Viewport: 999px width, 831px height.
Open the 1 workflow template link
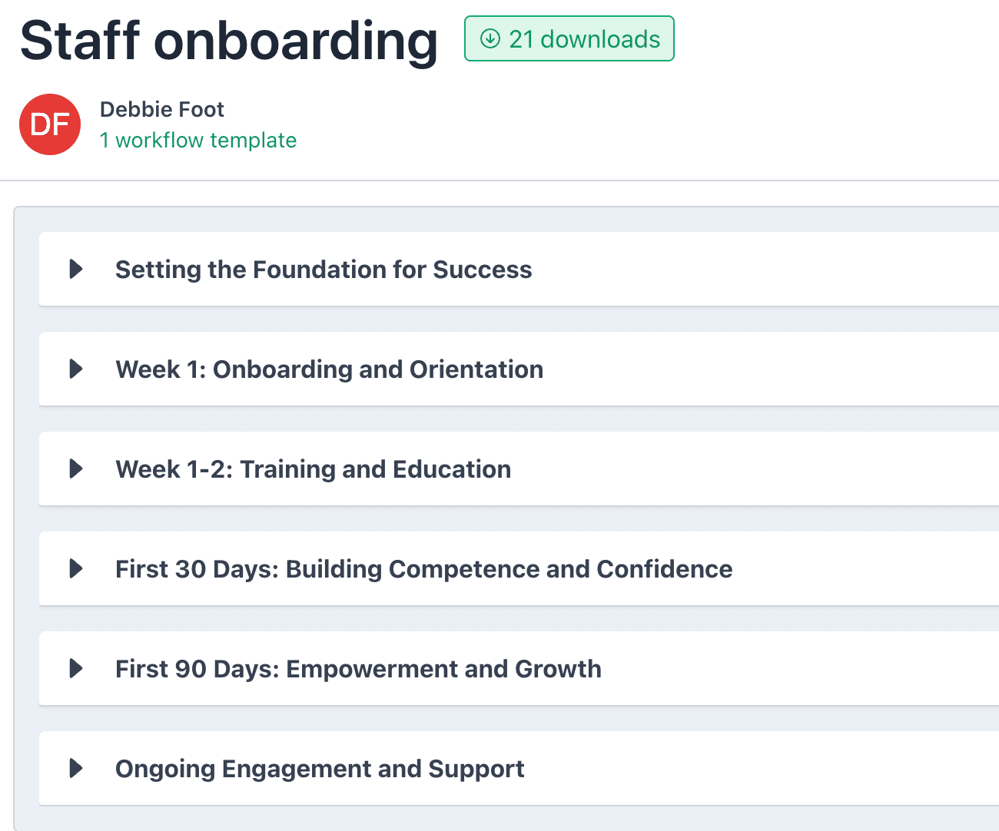pyautogui.click(x=197, y=140)
